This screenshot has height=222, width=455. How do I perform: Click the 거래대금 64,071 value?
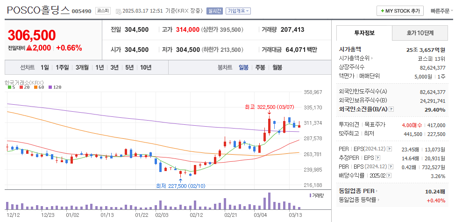(x=296, y=50)
